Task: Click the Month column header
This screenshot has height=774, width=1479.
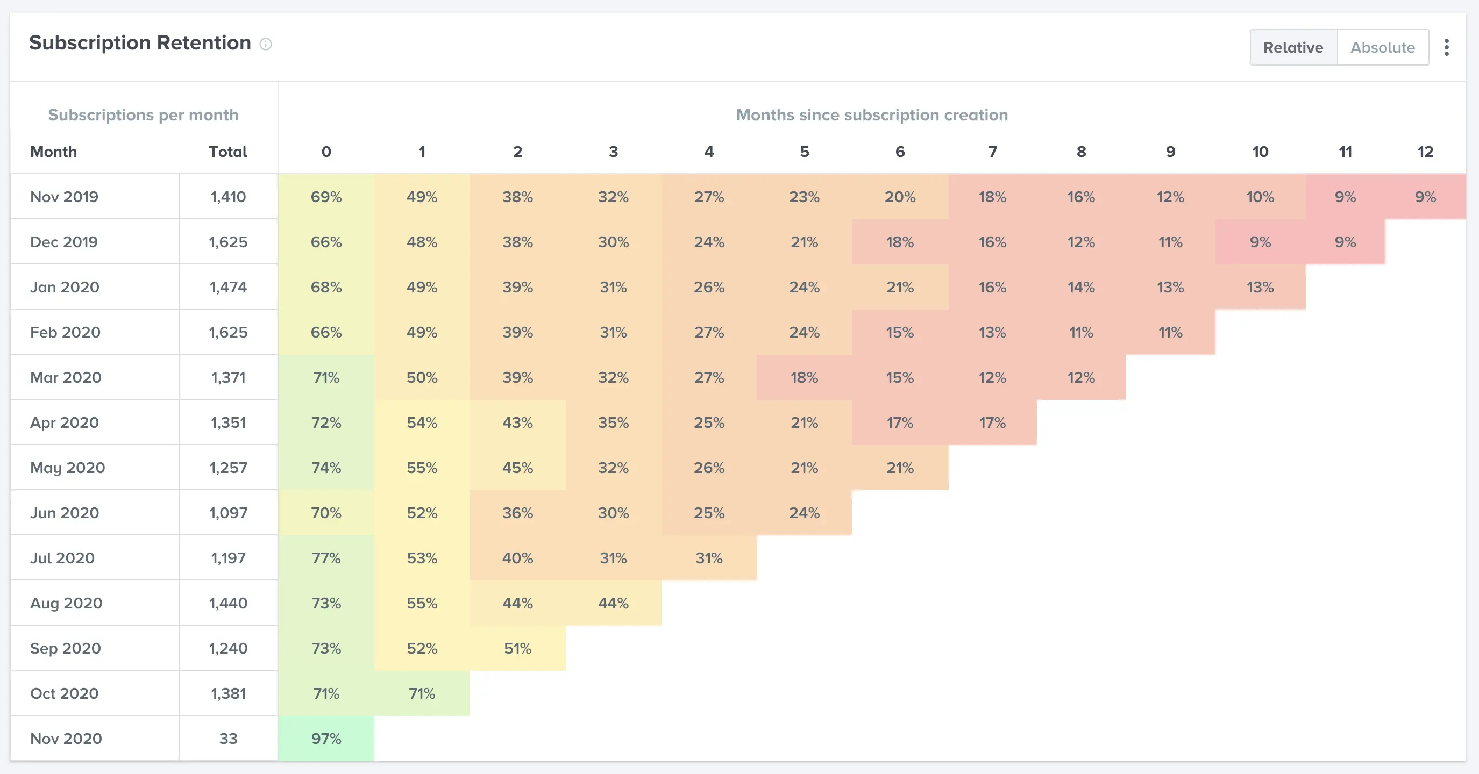Action: pos(53,152)
